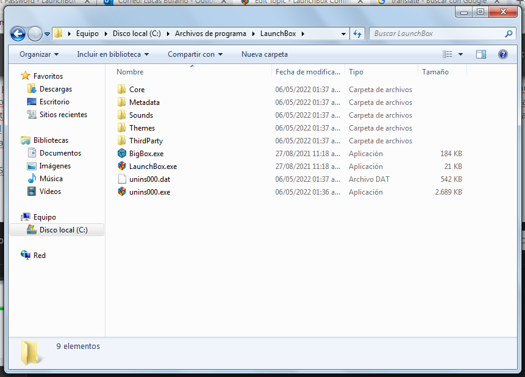The height and width of the screenshot is (377, 525).
Task: Click the Música note icon
Action: pos(32,179)
